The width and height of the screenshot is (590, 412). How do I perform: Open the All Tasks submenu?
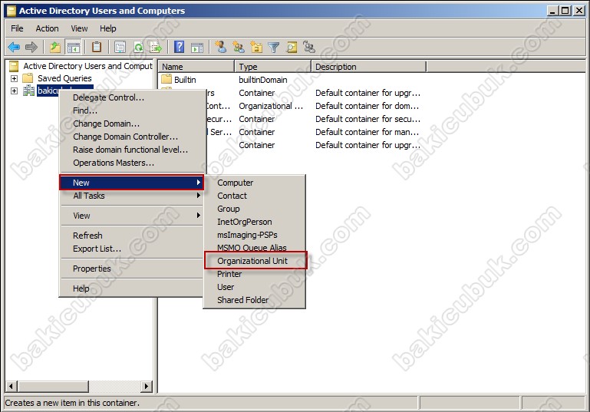(133, 196)
